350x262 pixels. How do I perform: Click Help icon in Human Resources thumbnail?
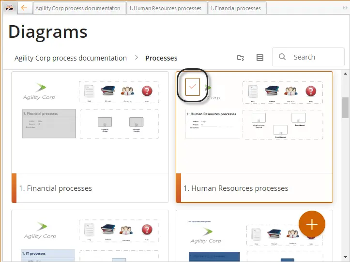point(311,91)
